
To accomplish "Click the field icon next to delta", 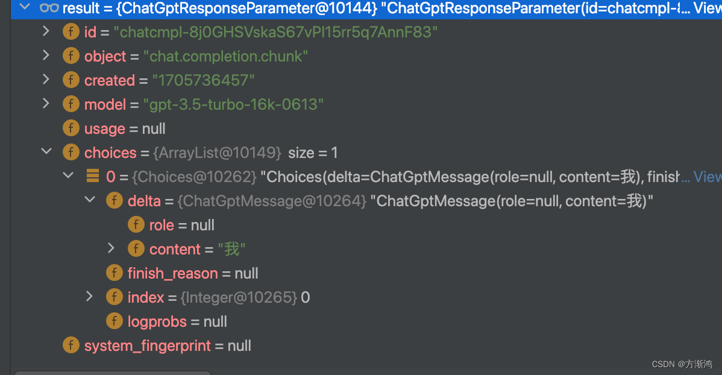I will pos(115,200).
